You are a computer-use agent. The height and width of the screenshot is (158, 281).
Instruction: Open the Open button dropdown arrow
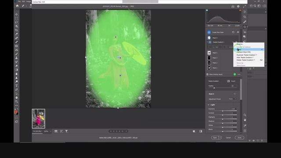coord(220,137)
